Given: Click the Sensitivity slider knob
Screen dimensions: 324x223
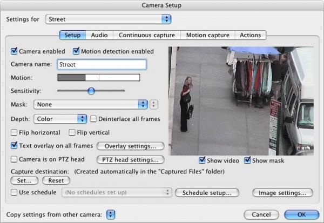Looking at the screenshot, I should (91, 91).
